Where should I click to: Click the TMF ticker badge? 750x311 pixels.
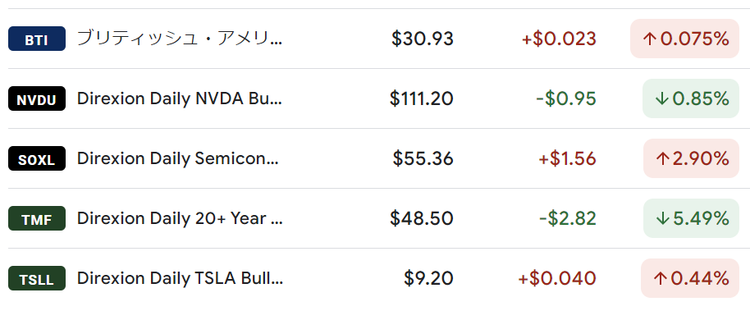[x=37, y=218]
